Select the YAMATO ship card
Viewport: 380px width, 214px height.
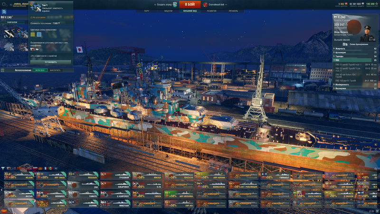click(83, 195)
